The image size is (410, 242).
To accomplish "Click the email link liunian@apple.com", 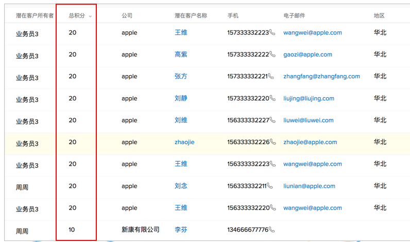I will 310,186.
